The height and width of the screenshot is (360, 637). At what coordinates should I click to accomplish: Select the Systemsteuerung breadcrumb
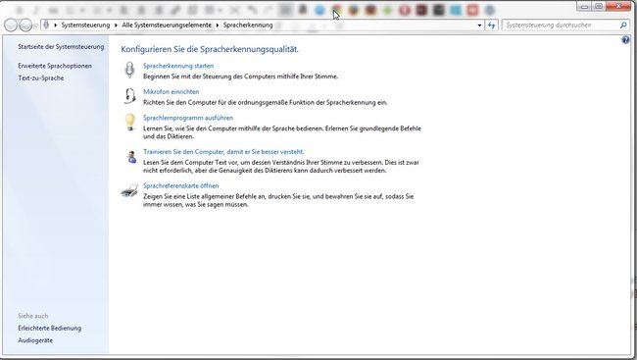[x=85, y=26]
